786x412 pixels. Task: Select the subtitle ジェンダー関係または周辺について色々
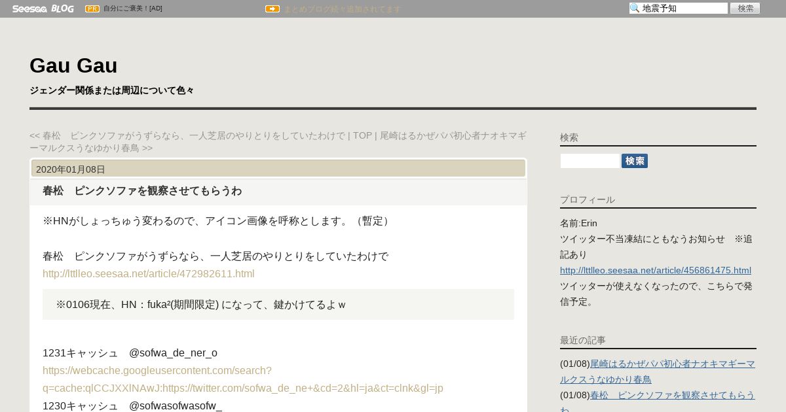click(x=112, y=90)
